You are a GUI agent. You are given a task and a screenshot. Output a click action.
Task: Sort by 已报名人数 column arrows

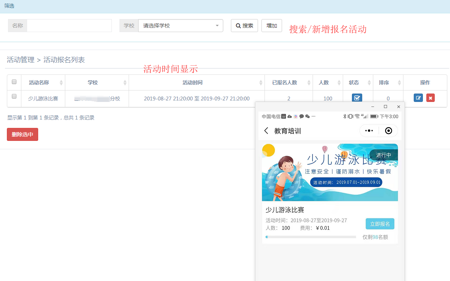tap(309, 83)
